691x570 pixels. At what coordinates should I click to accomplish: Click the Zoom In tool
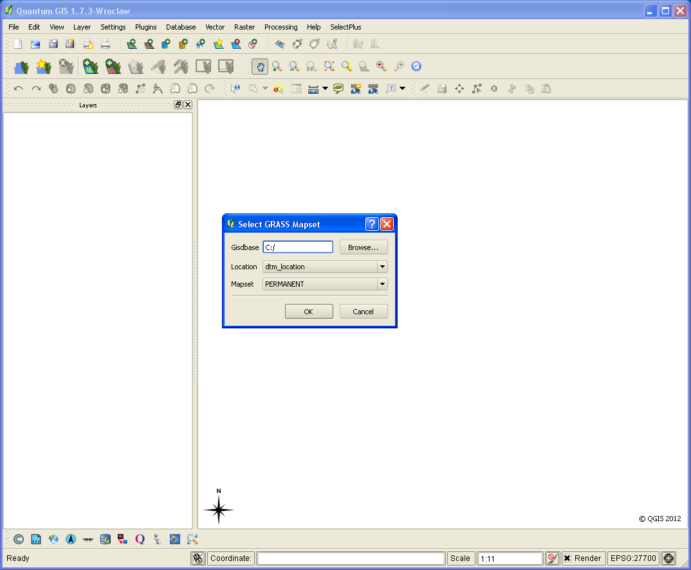[277, 66]
